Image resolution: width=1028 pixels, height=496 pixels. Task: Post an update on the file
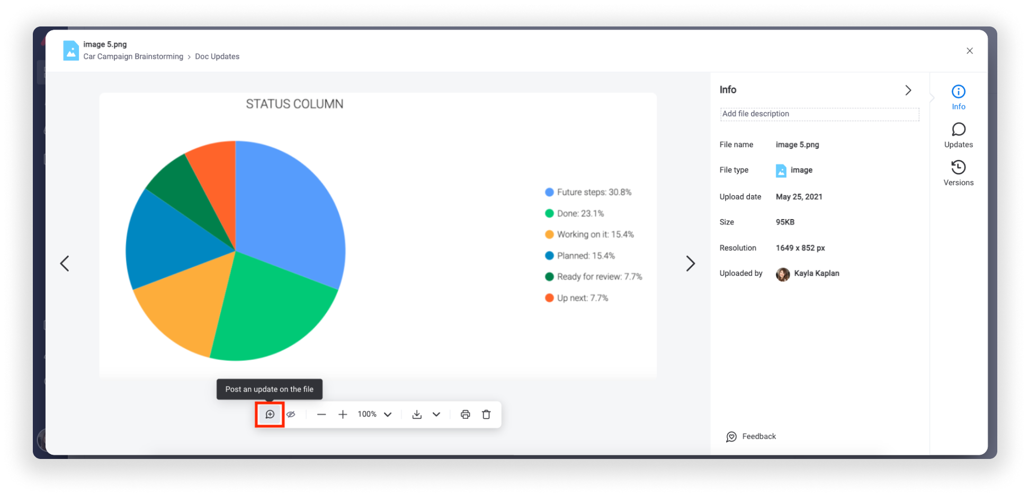pos(270,414)
